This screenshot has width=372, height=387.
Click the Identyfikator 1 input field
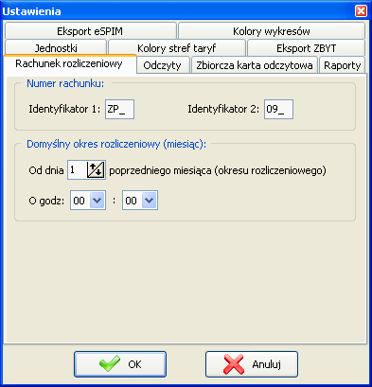click(119, 109)
